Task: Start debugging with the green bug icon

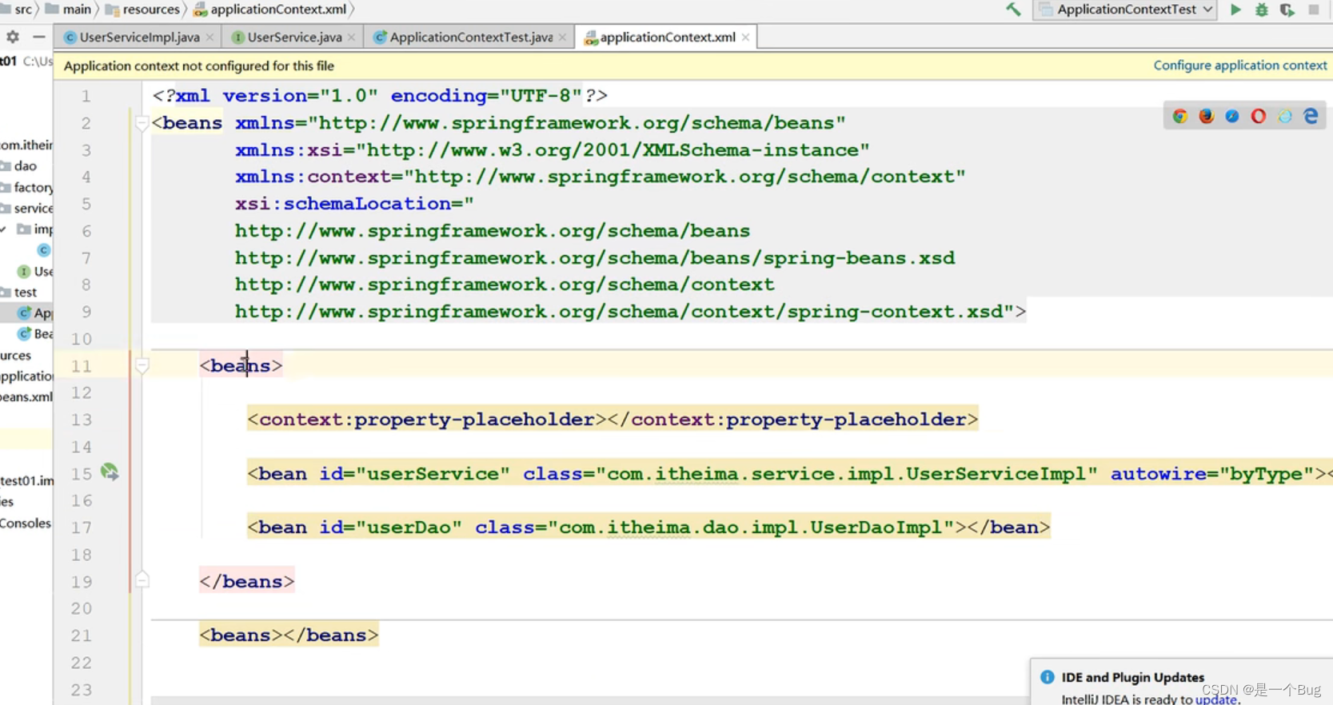Action: [1261, 10]
